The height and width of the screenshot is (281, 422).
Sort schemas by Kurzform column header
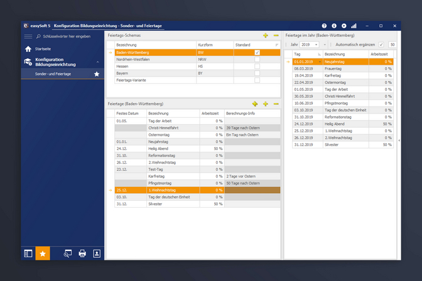point(215,45)
